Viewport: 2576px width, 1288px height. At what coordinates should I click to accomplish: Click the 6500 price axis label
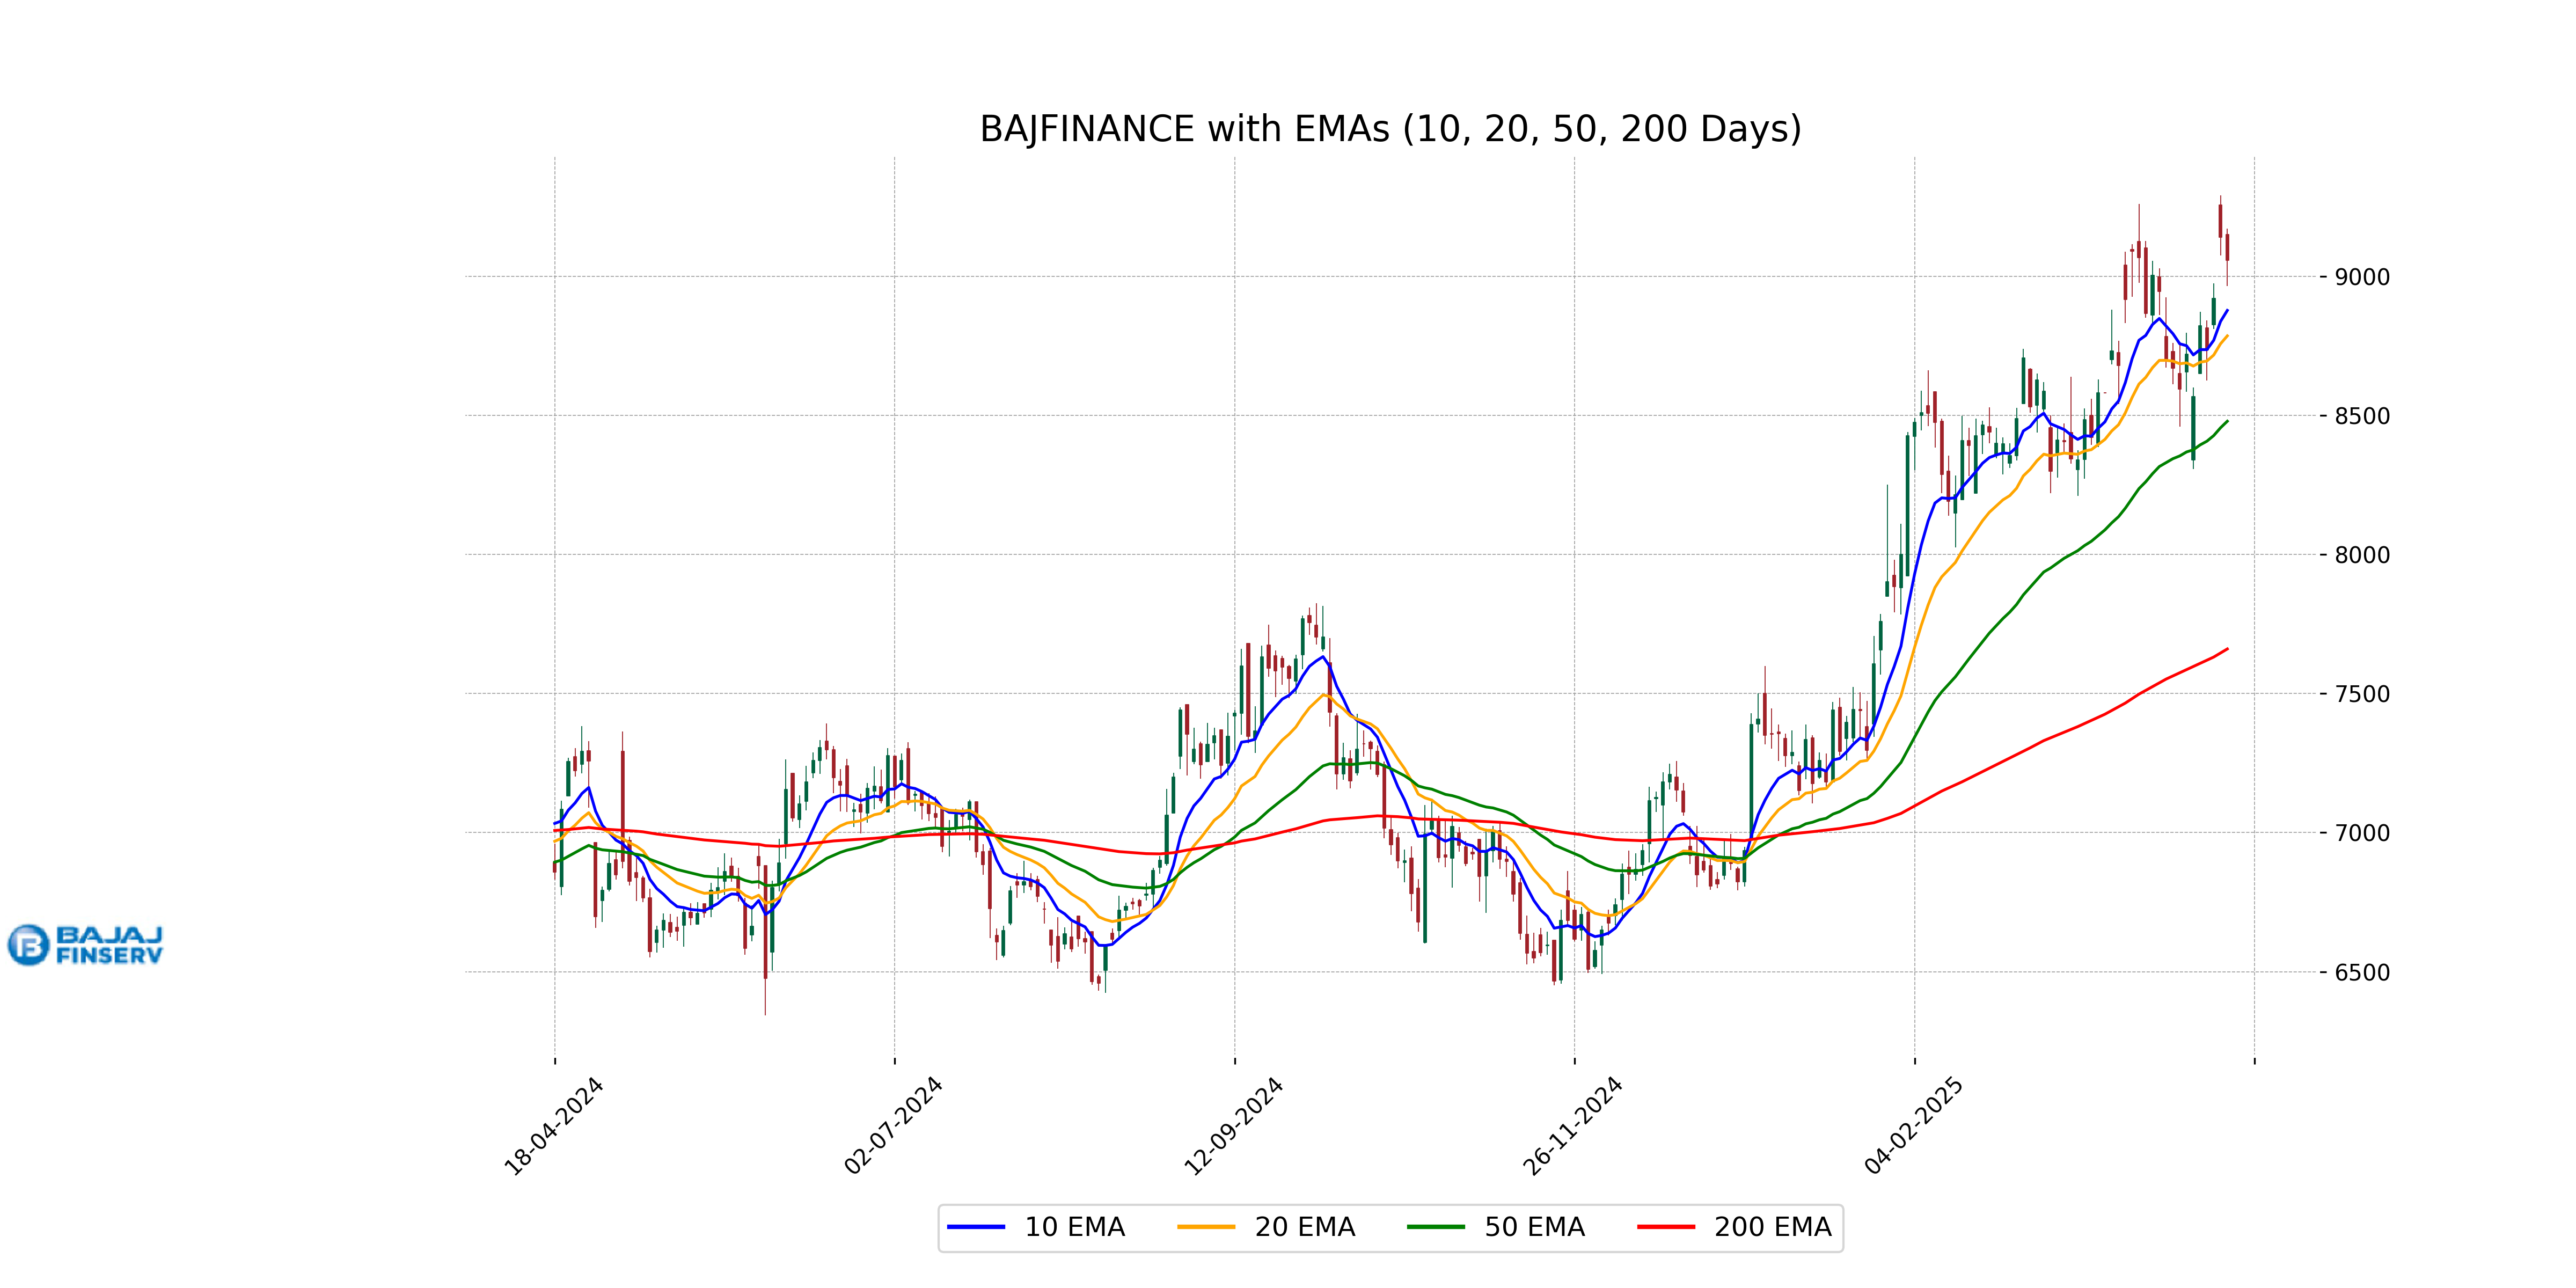[2362, 972]
